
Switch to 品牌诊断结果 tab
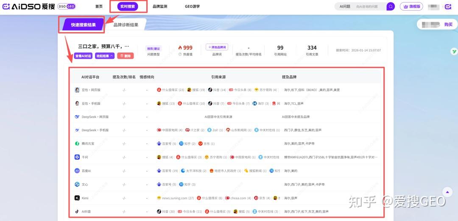coord(126,25)
